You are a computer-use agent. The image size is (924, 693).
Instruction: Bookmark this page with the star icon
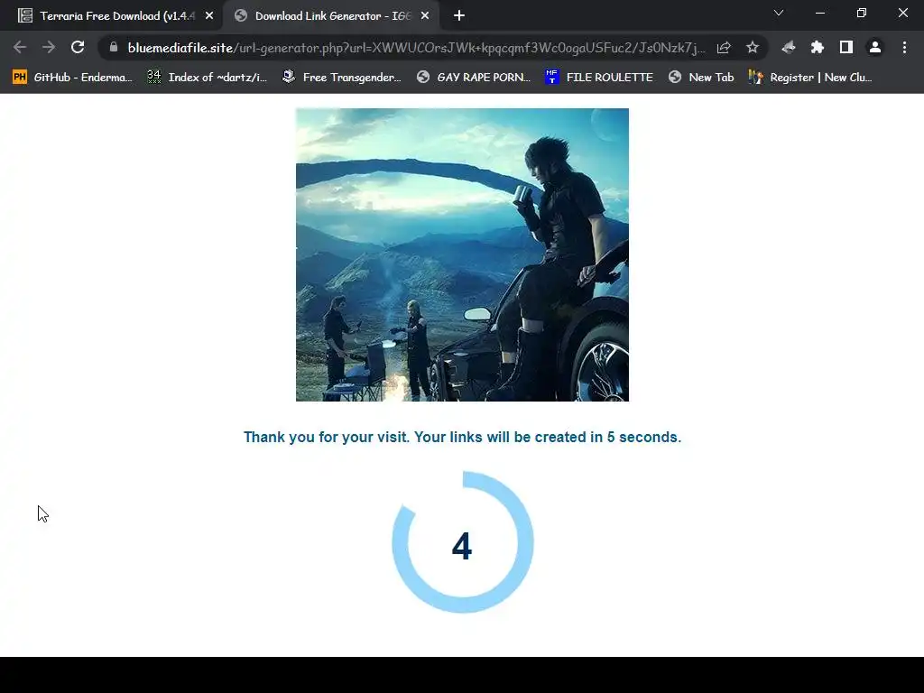pos(752,48)
